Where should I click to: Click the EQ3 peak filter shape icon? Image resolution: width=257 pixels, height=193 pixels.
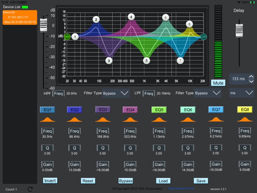point(103,120)
